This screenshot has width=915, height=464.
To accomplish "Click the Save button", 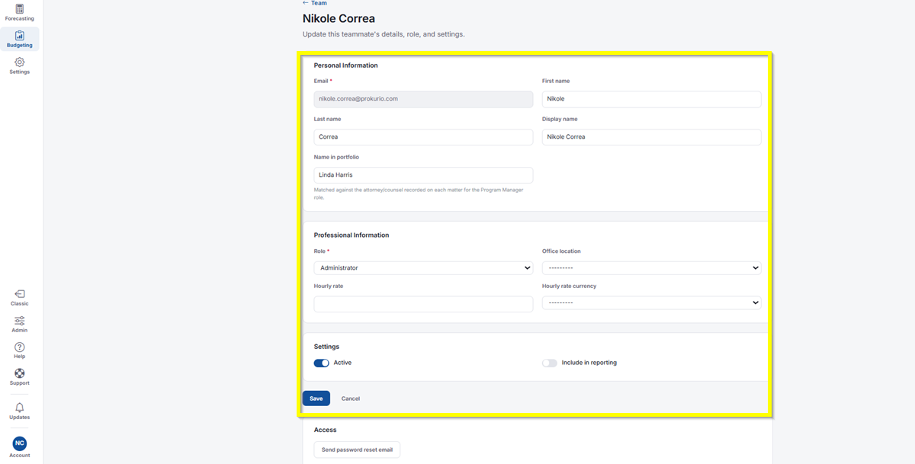I will point(316,398).
